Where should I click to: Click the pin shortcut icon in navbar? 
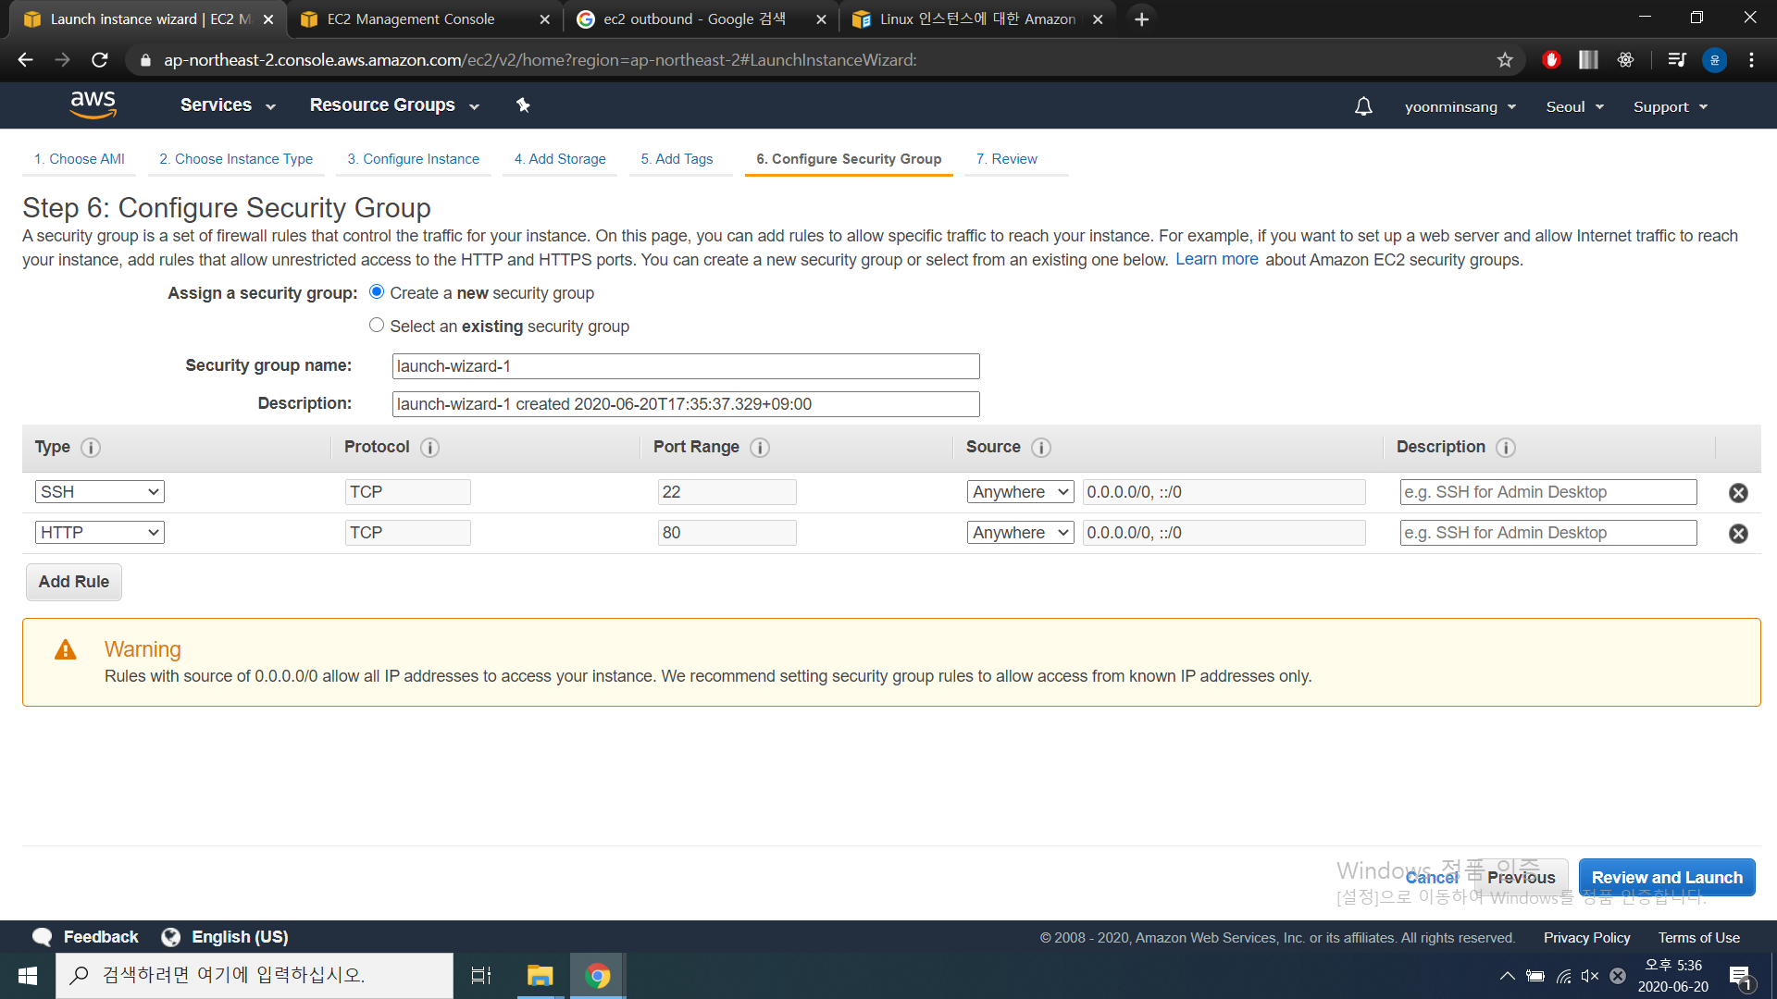523,105
